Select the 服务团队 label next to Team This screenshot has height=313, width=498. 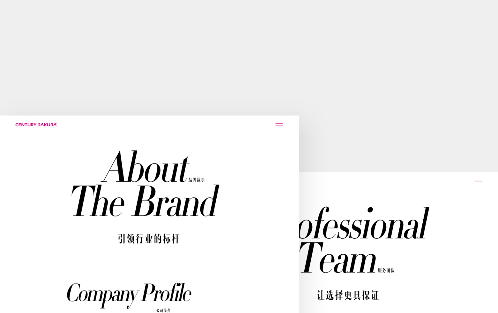click(x=386, y=270)
